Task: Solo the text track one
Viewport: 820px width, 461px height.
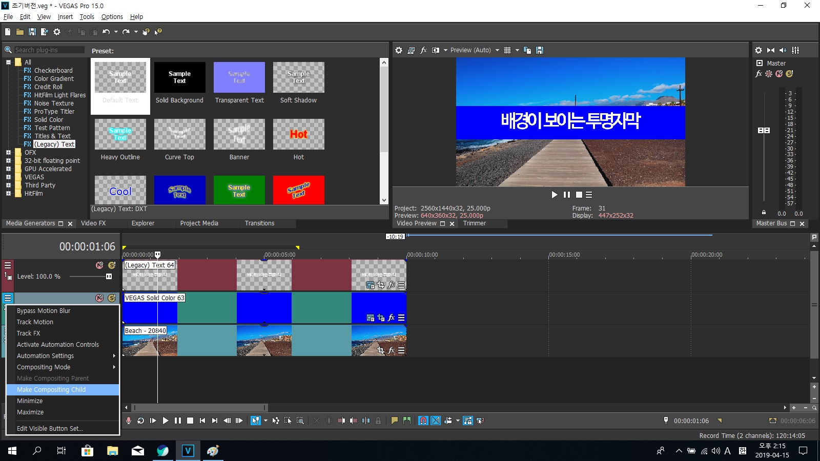Action: point(112,265)
